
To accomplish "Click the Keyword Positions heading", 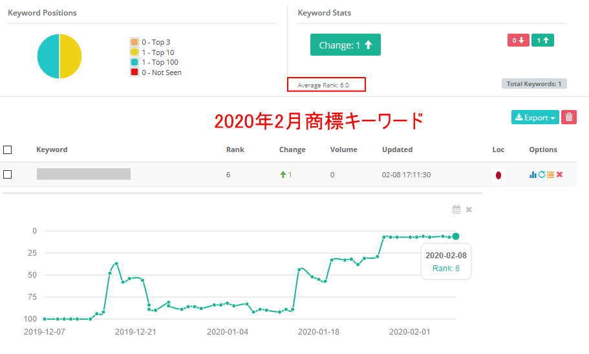I will [42, 13].
